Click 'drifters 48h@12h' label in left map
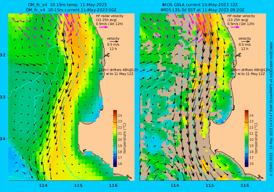Viewport: 274px width, 192px height. pos(124,70)
